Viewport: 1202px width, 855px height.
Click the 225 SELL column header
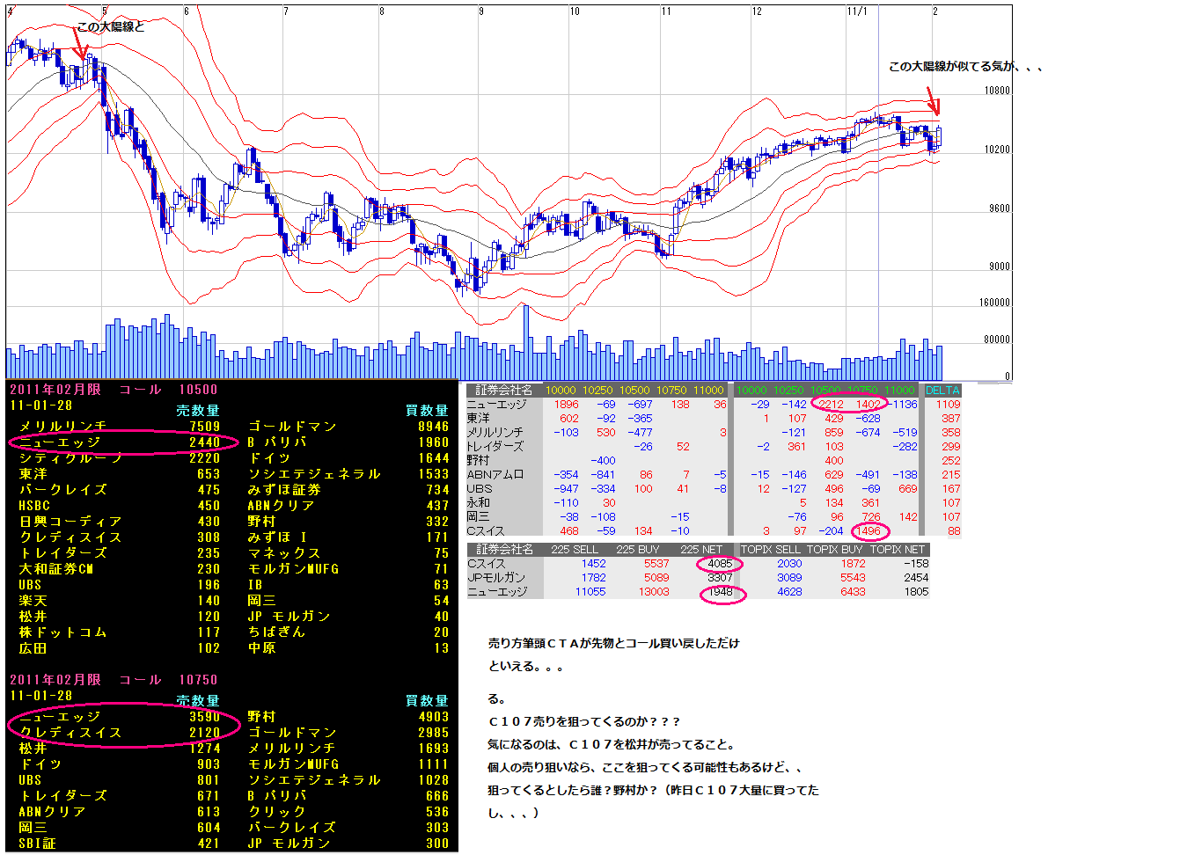[x=574, y=550]
